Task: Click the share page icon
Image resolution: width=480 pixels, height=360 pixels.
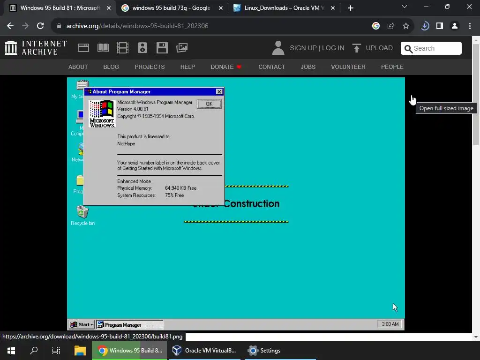Action: point(390,26)
